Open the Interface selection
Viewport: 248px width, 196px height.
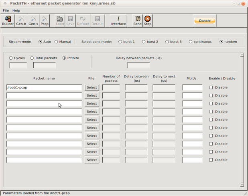tap(118, 21)
